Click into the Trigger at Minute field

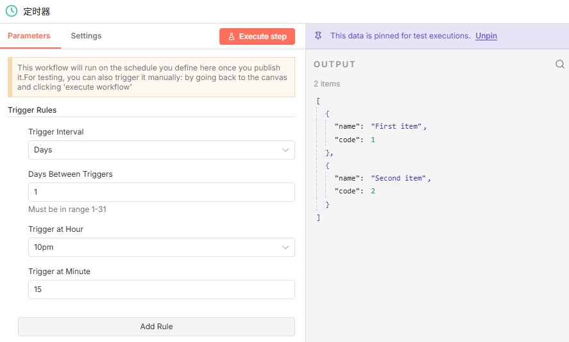[x=161, y=289]
